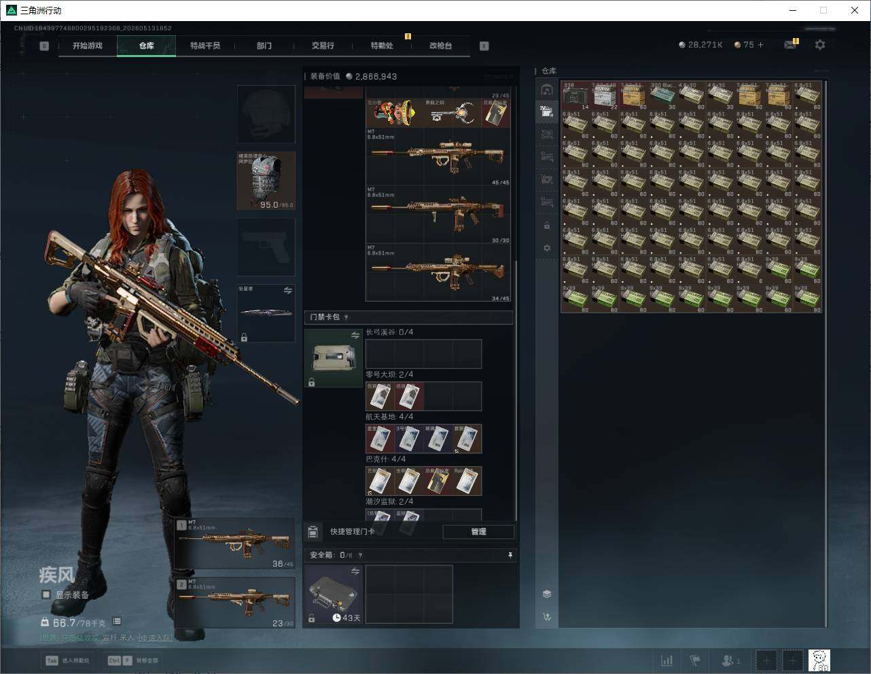Click the flag icon in bottom bar
The width and height of the screenshot is (871, 674).
pyautogui.click(x=695, y=660)
